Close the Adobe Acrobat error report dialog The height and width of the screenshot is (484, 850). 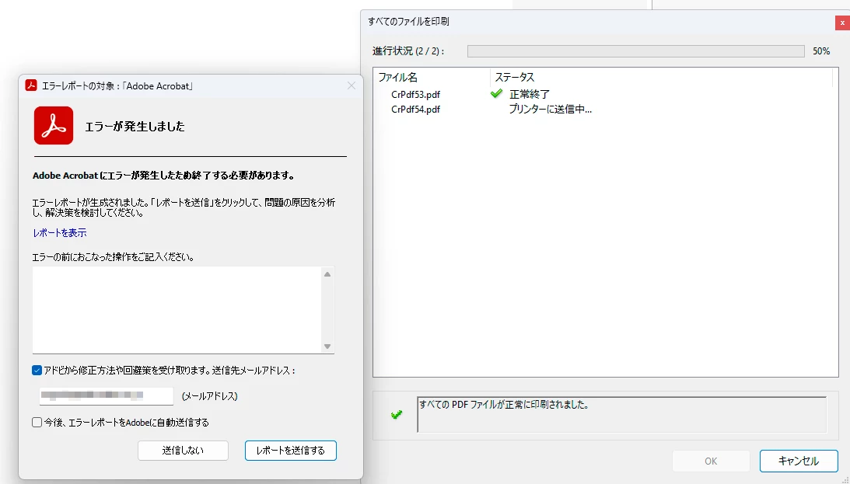tap(352, 85)
